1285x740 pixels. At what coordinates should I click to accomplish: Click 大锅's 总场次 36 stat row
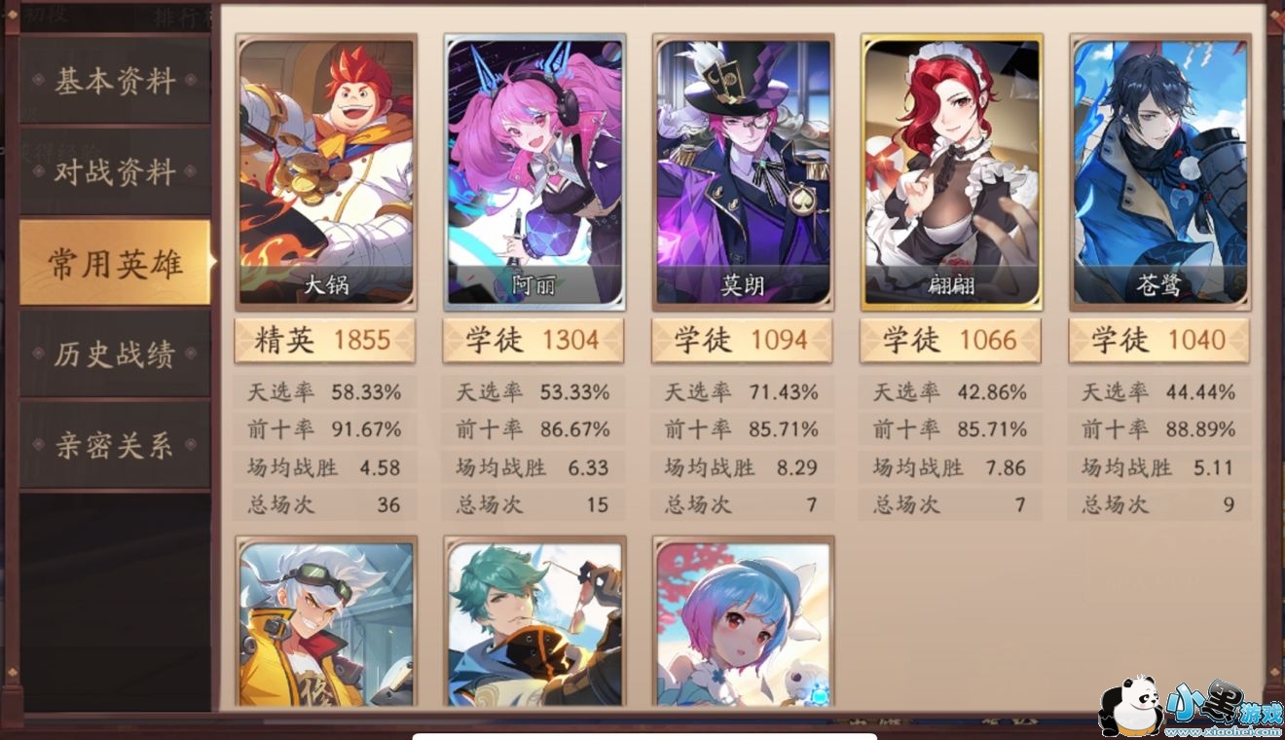click(325, 504)
